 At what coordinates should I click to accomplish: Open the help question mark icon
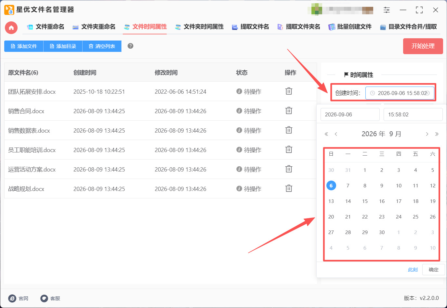pyautogui.click(x=130, y=46)
